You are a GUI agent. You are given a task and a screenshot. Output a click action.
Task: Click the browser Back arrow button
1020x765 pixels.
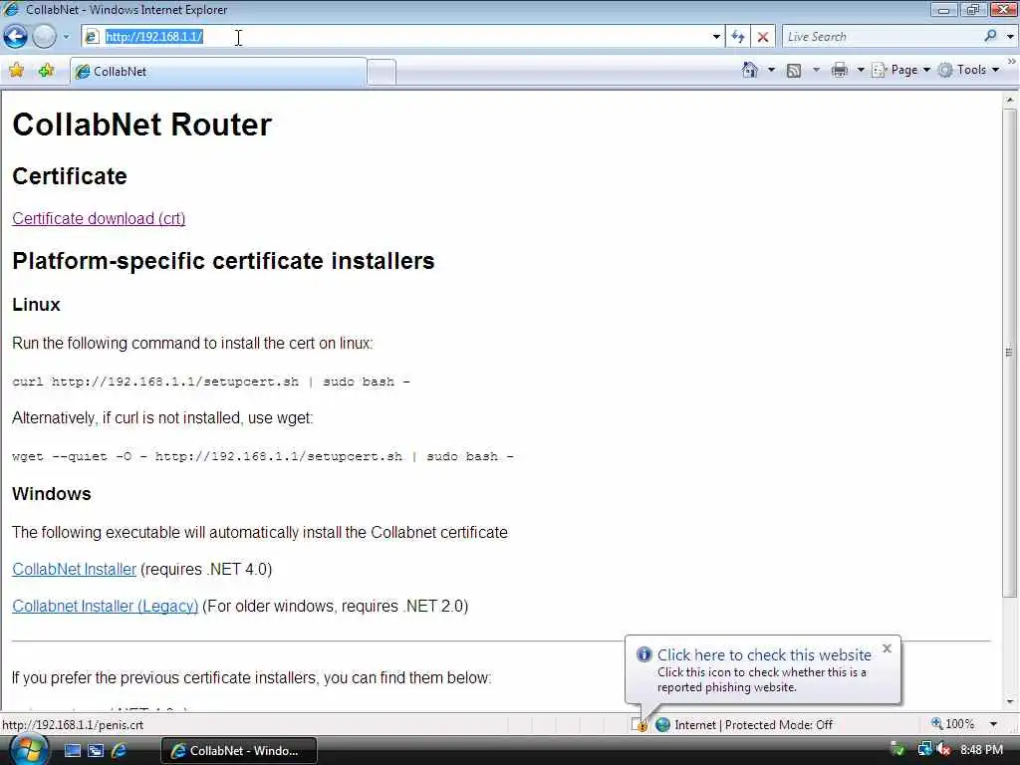click(16, 37)
